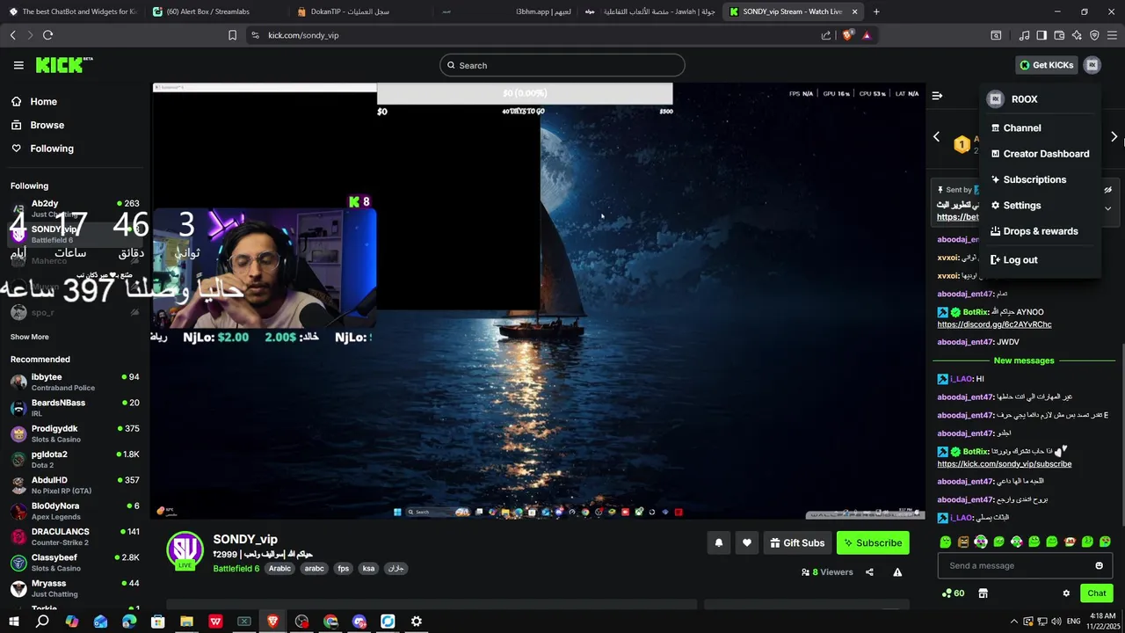The width and height of the screenshot is (1125, 633).
Task: Open ibbytee in Recommended list
Action: [75, 382]
